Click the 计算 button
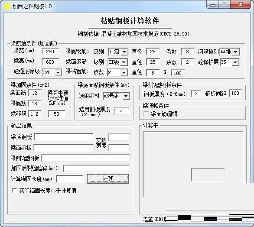Screen dimensions: 254x227 coord(108,179)
